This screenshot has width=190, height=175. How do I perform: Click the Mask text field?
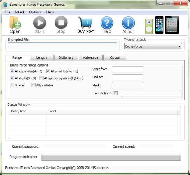pyautogui.click(x=128, y=85)
